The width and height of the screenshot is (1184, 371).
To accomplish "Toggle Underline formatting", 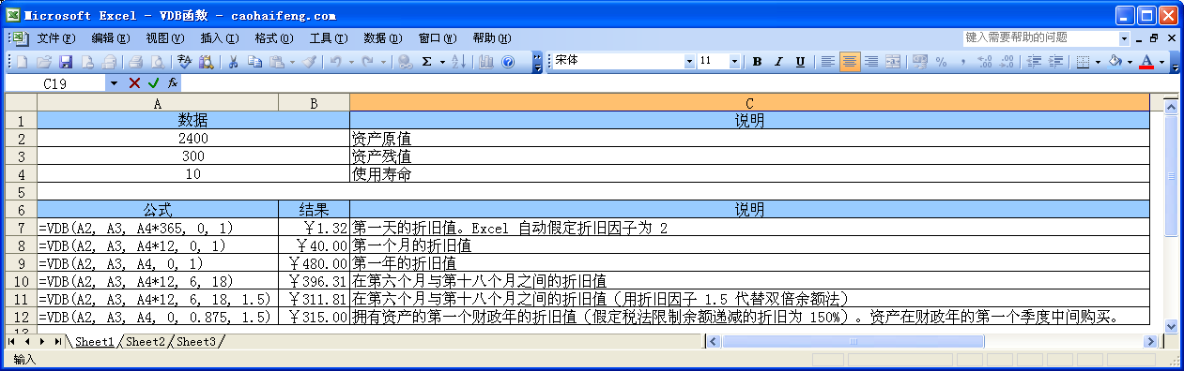I will (800, 62).
